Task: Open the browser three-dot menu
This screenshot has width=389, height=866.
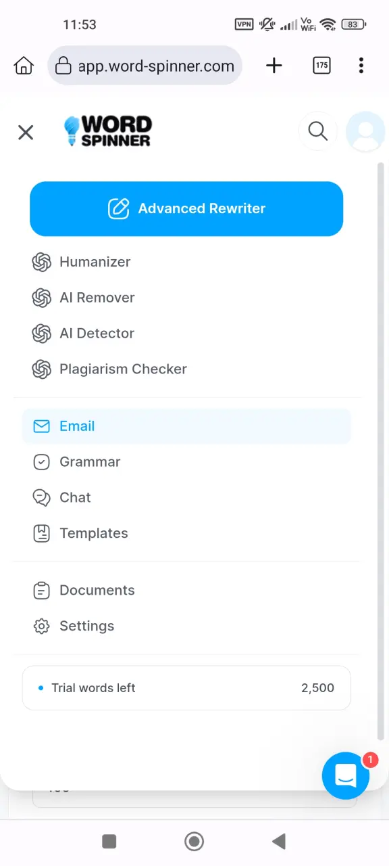Action: pyautogui.click(x=361, y=66)
